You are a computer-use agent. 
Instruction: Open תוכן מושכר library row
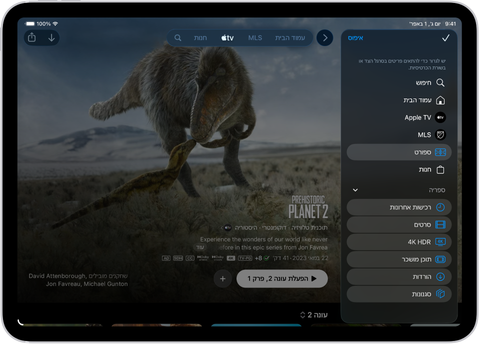click(x=399, y=259)
